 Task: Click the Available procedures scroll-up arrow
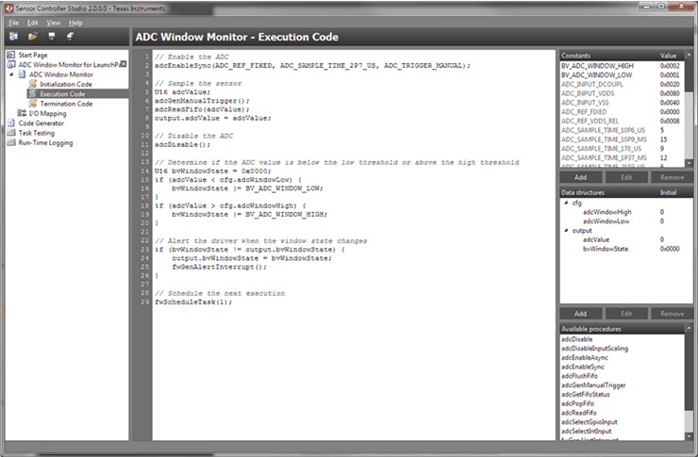(x=690, y=329)
